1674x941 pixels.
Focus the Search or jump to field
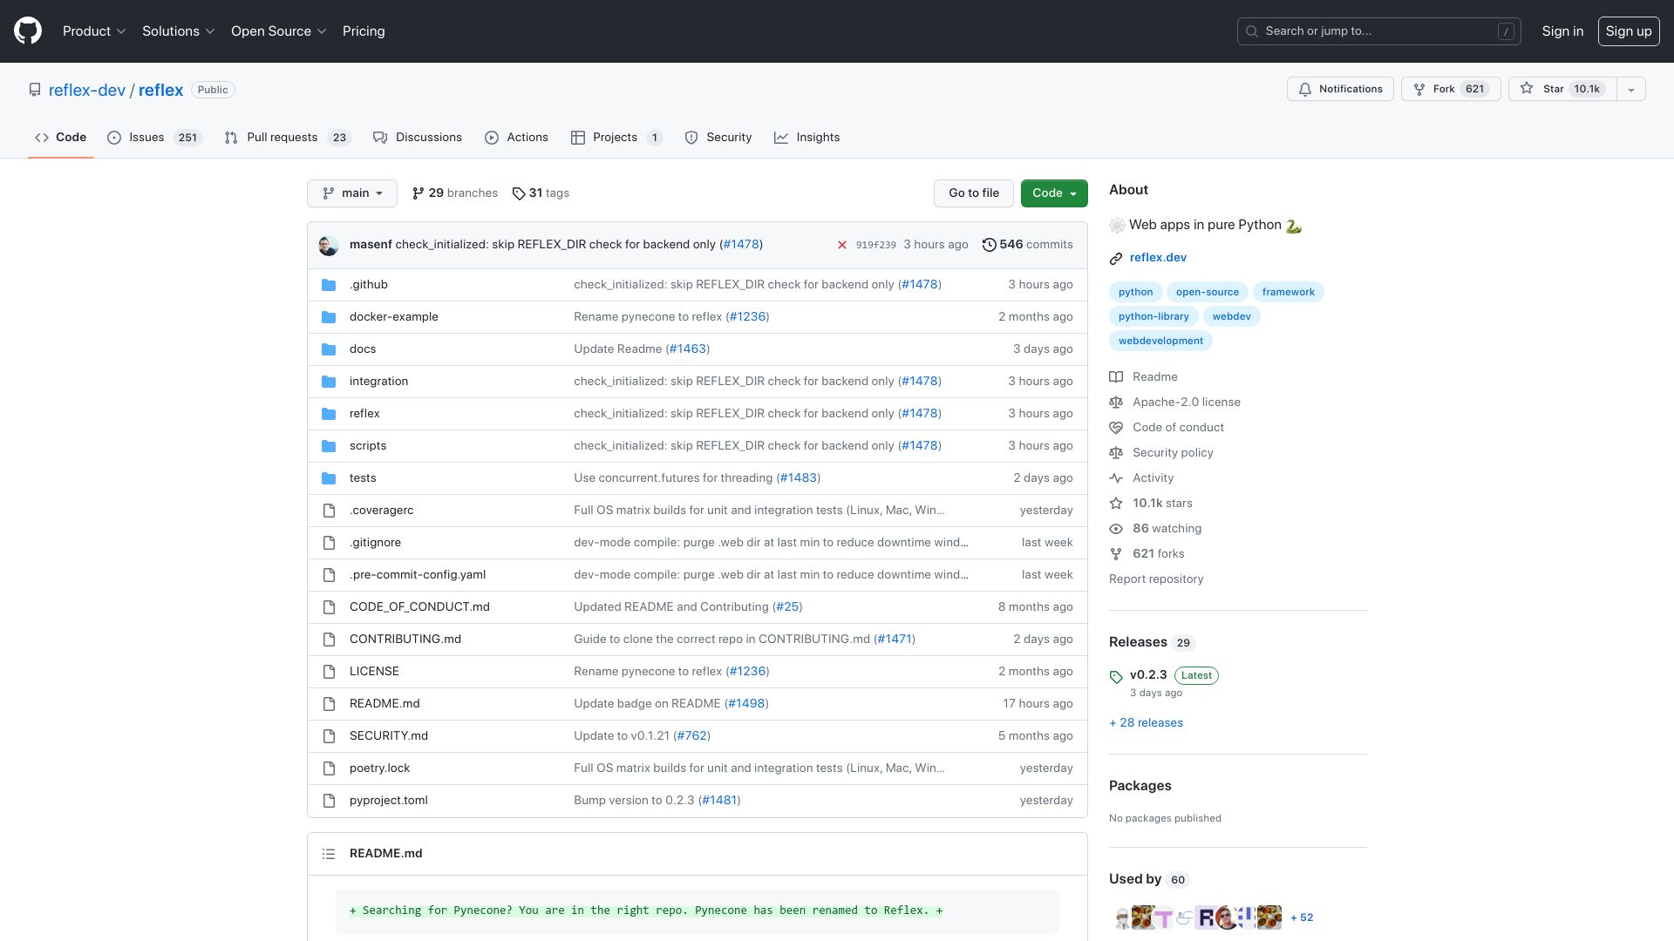point(1379,31)
